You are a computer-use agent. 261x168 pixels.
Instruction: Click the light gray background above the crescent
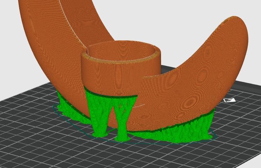point(166,25)
